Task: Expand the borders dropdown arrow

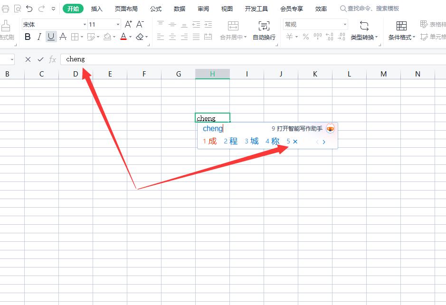Action: click(x=82, y=37)
